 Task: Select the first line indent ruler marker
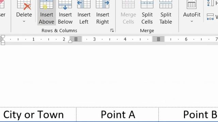[x=3, y=37]
